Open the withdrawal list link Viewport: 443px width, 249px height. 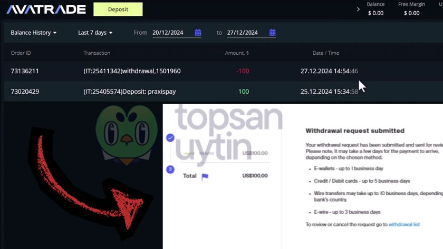[x=404, y=224]
